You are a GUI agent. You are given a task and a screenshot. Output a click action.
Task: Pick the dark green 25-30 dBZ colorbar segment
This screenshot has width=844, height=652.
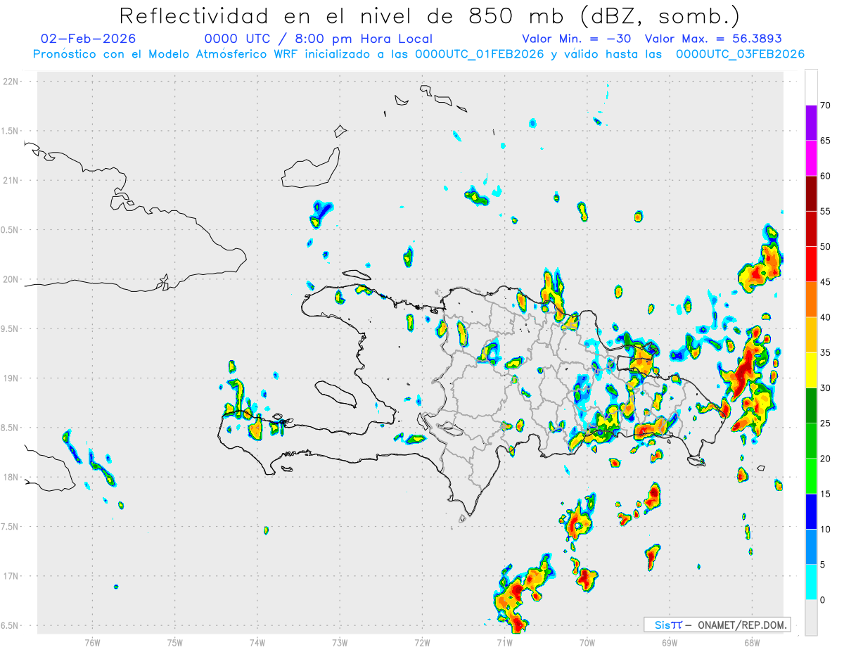coord(811,406)
